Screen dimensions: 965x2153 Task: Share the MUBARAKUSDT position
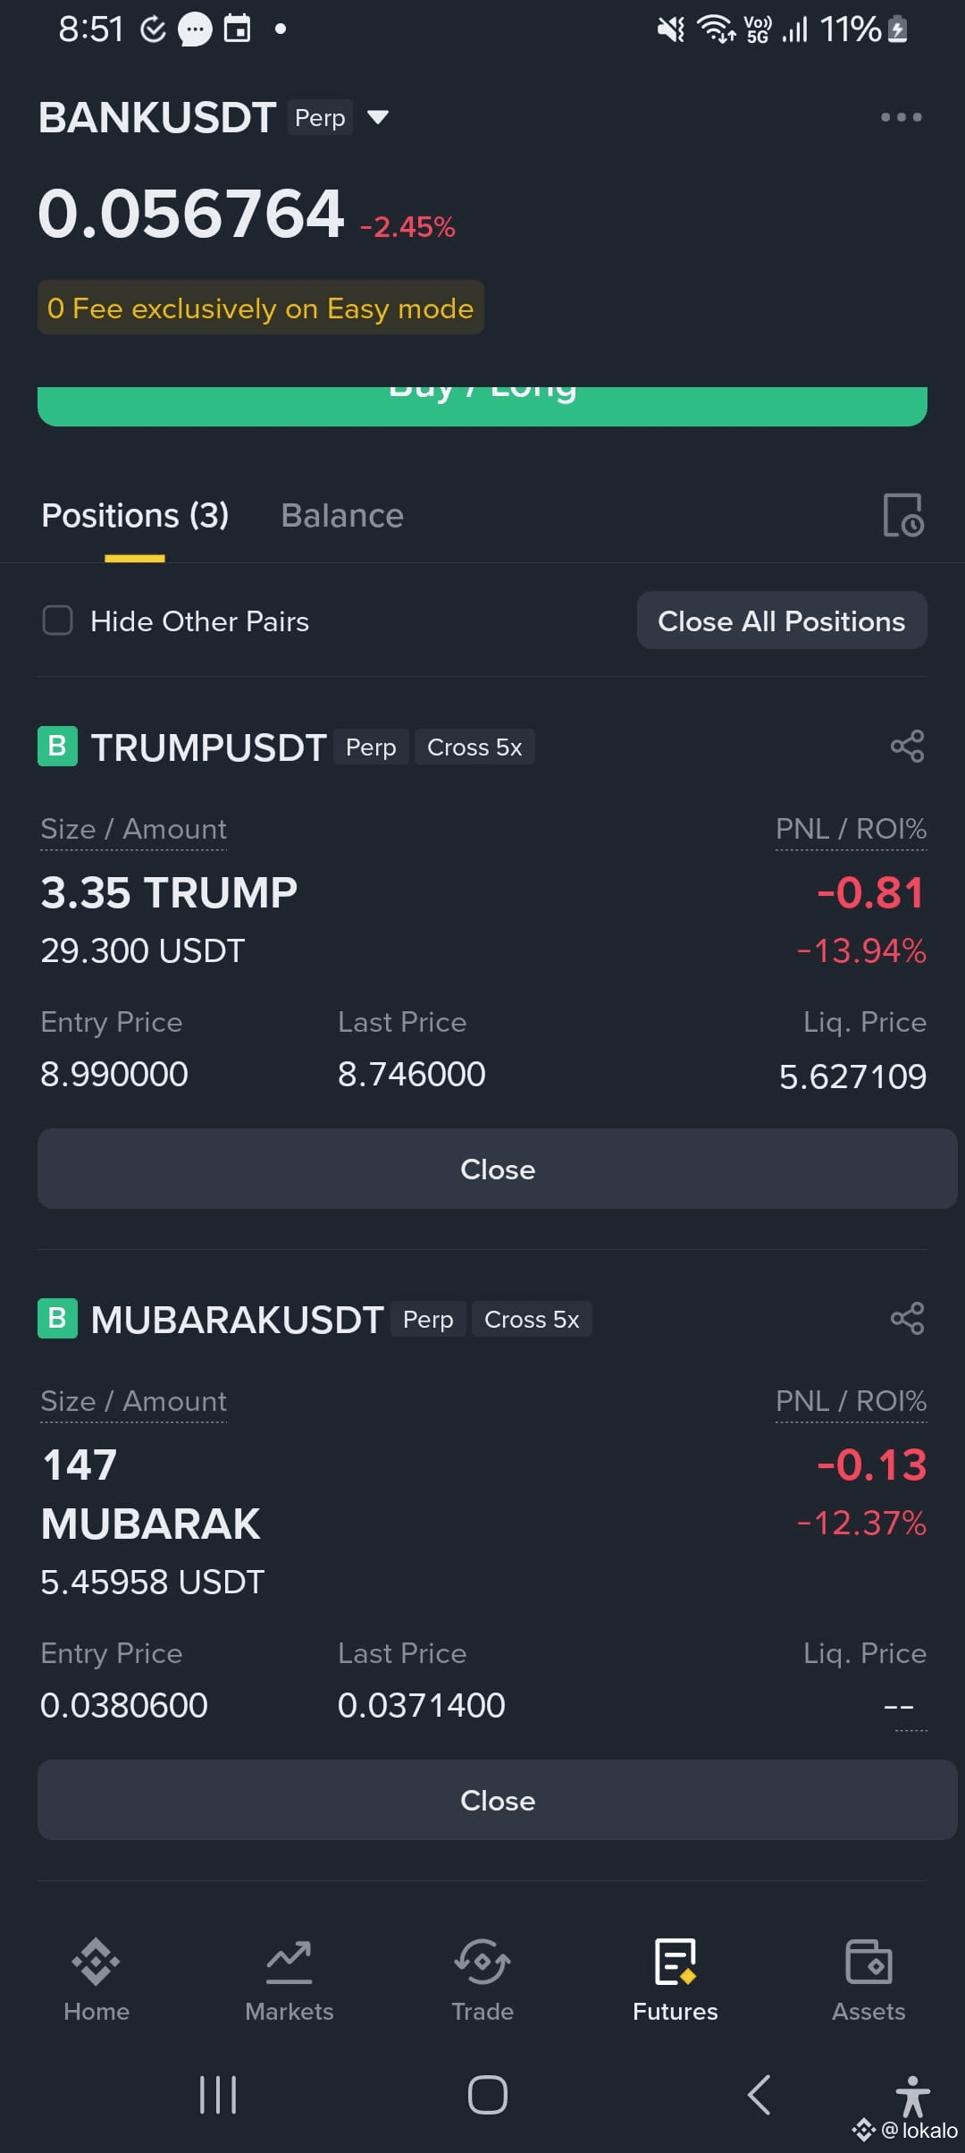click(x=907, y=1319)
